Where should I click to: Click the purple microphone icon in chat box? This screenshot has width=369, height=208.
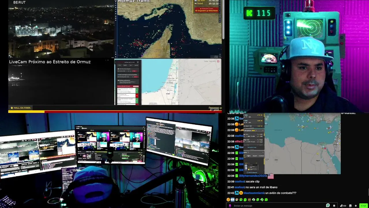230,206
